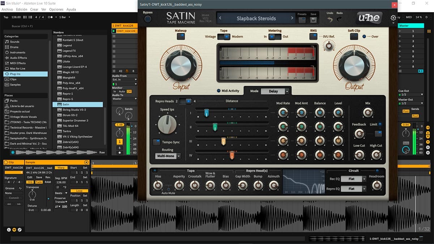
Task: Open the Mode Delay dropdown
Action: [276, 91]
